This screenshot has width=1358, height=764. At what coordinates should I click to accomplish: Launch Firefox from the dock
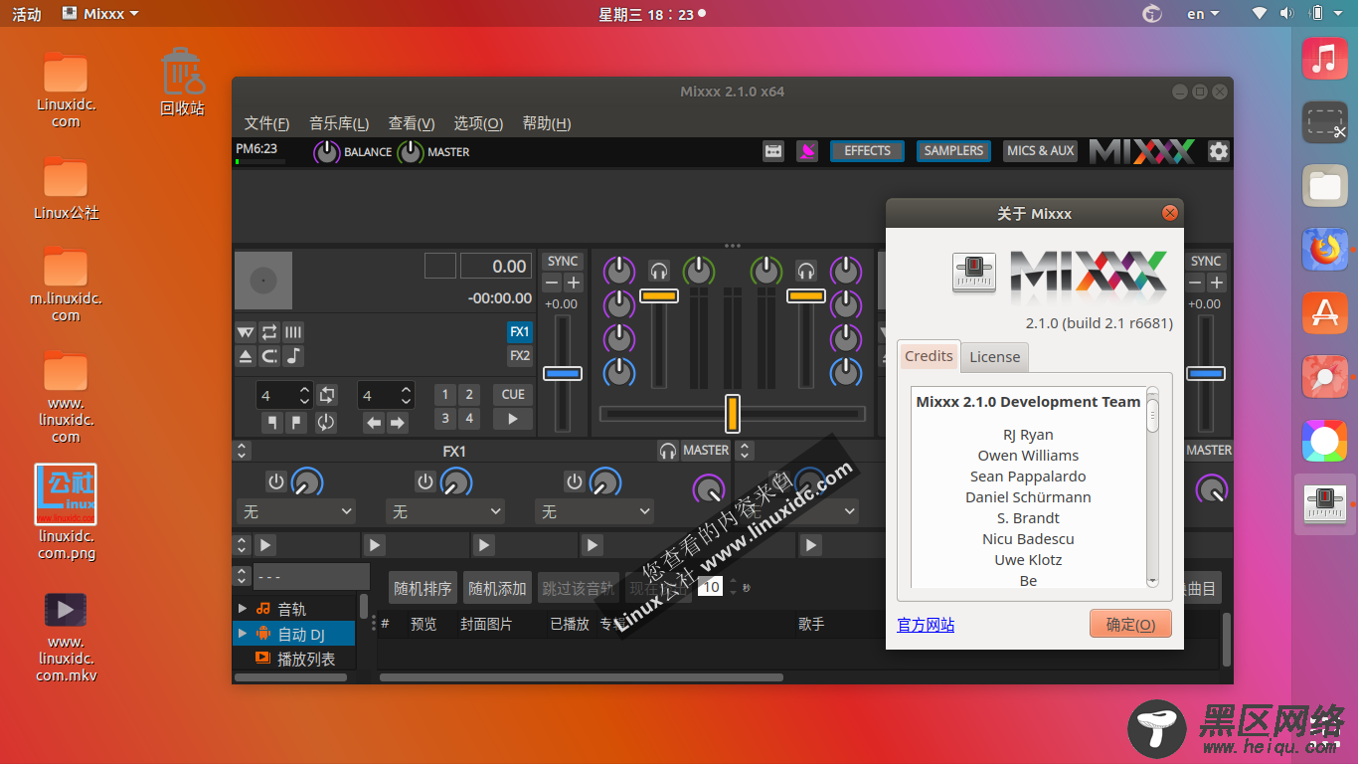(x=1324, y=250)
